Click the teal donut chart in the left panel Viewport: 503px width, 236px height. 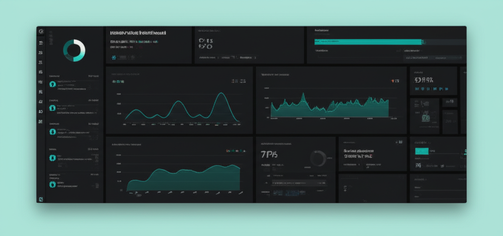[74, 51]
